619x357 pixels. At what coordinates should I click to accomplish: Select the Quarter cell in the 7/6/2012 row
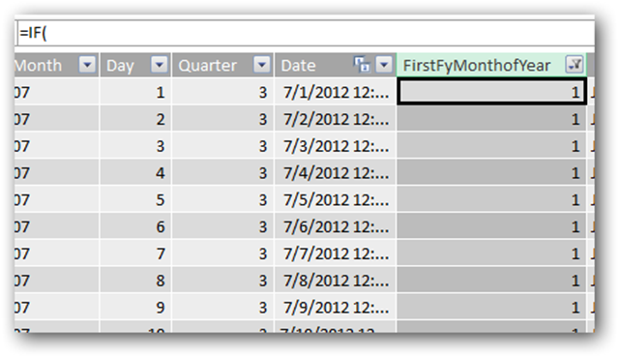[x=222, y=226]
